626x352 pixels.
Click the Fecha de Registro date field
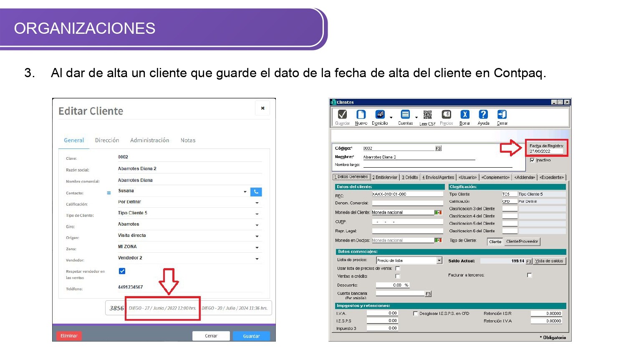pos(546,151)
